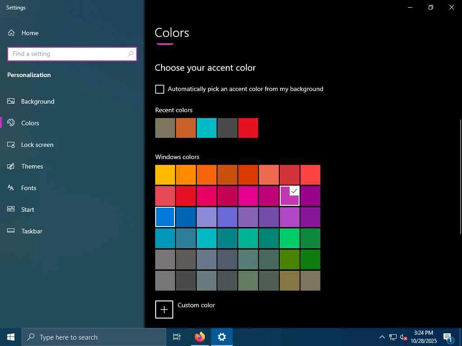Viewport: 462px width, 346px height.
Task: Restore down the Settings window
Action: (x=431, y=7)
